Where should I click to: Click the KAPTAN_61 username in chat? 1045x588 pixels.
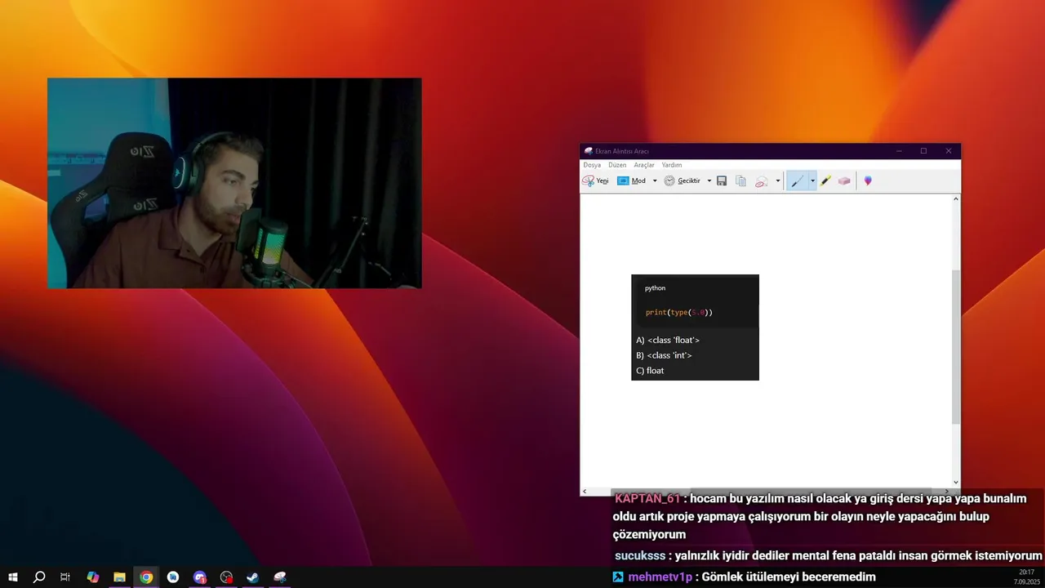tap(647, 498)
